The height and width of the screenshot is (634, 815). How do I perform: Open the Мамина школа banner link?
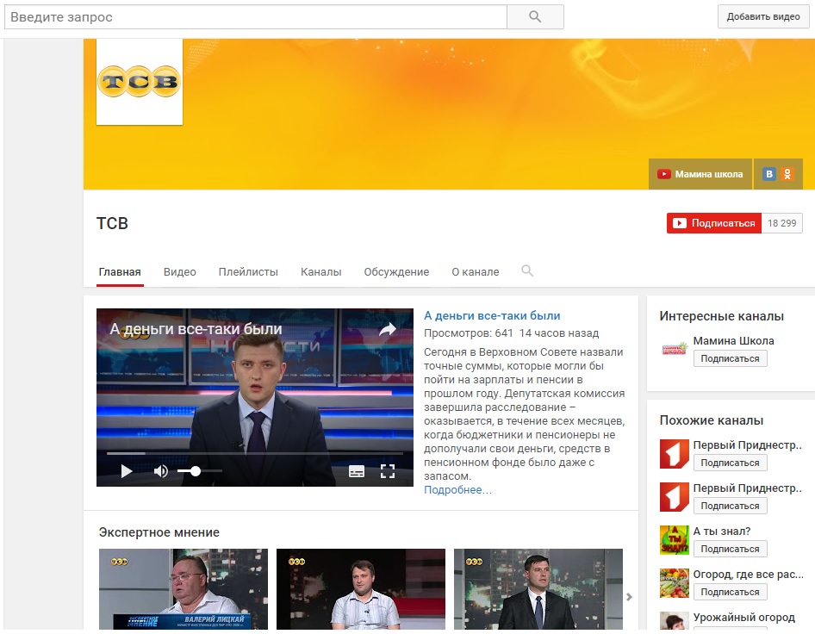point(700,174)
